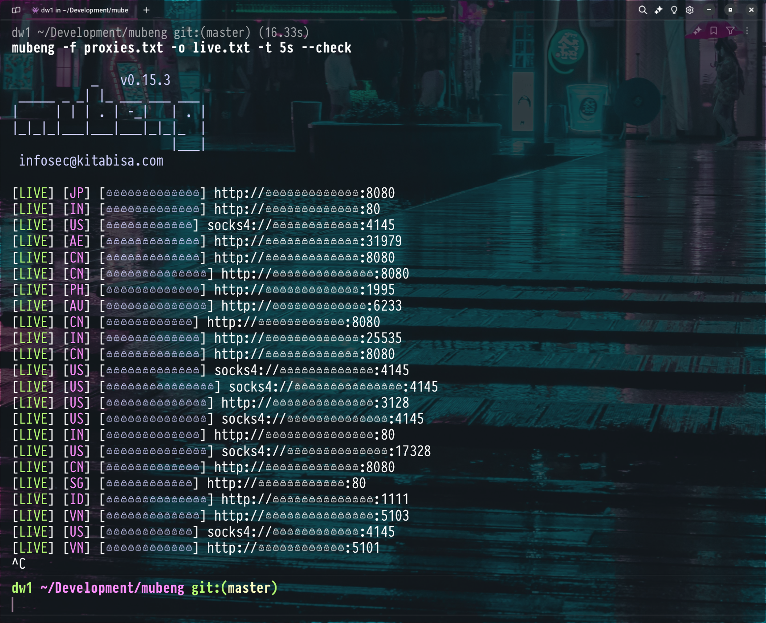Image resolution: width=766 pixels, height=623 pixels.
Task: Click the bottom prompt "dw1 ~/Development/mubeng git:(master)"
Action: 145,588
